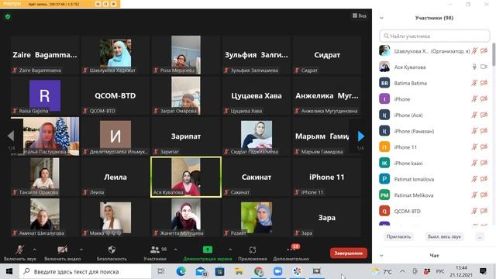Select Зара participant tile

pyautogui.click(x=327, y=218)
